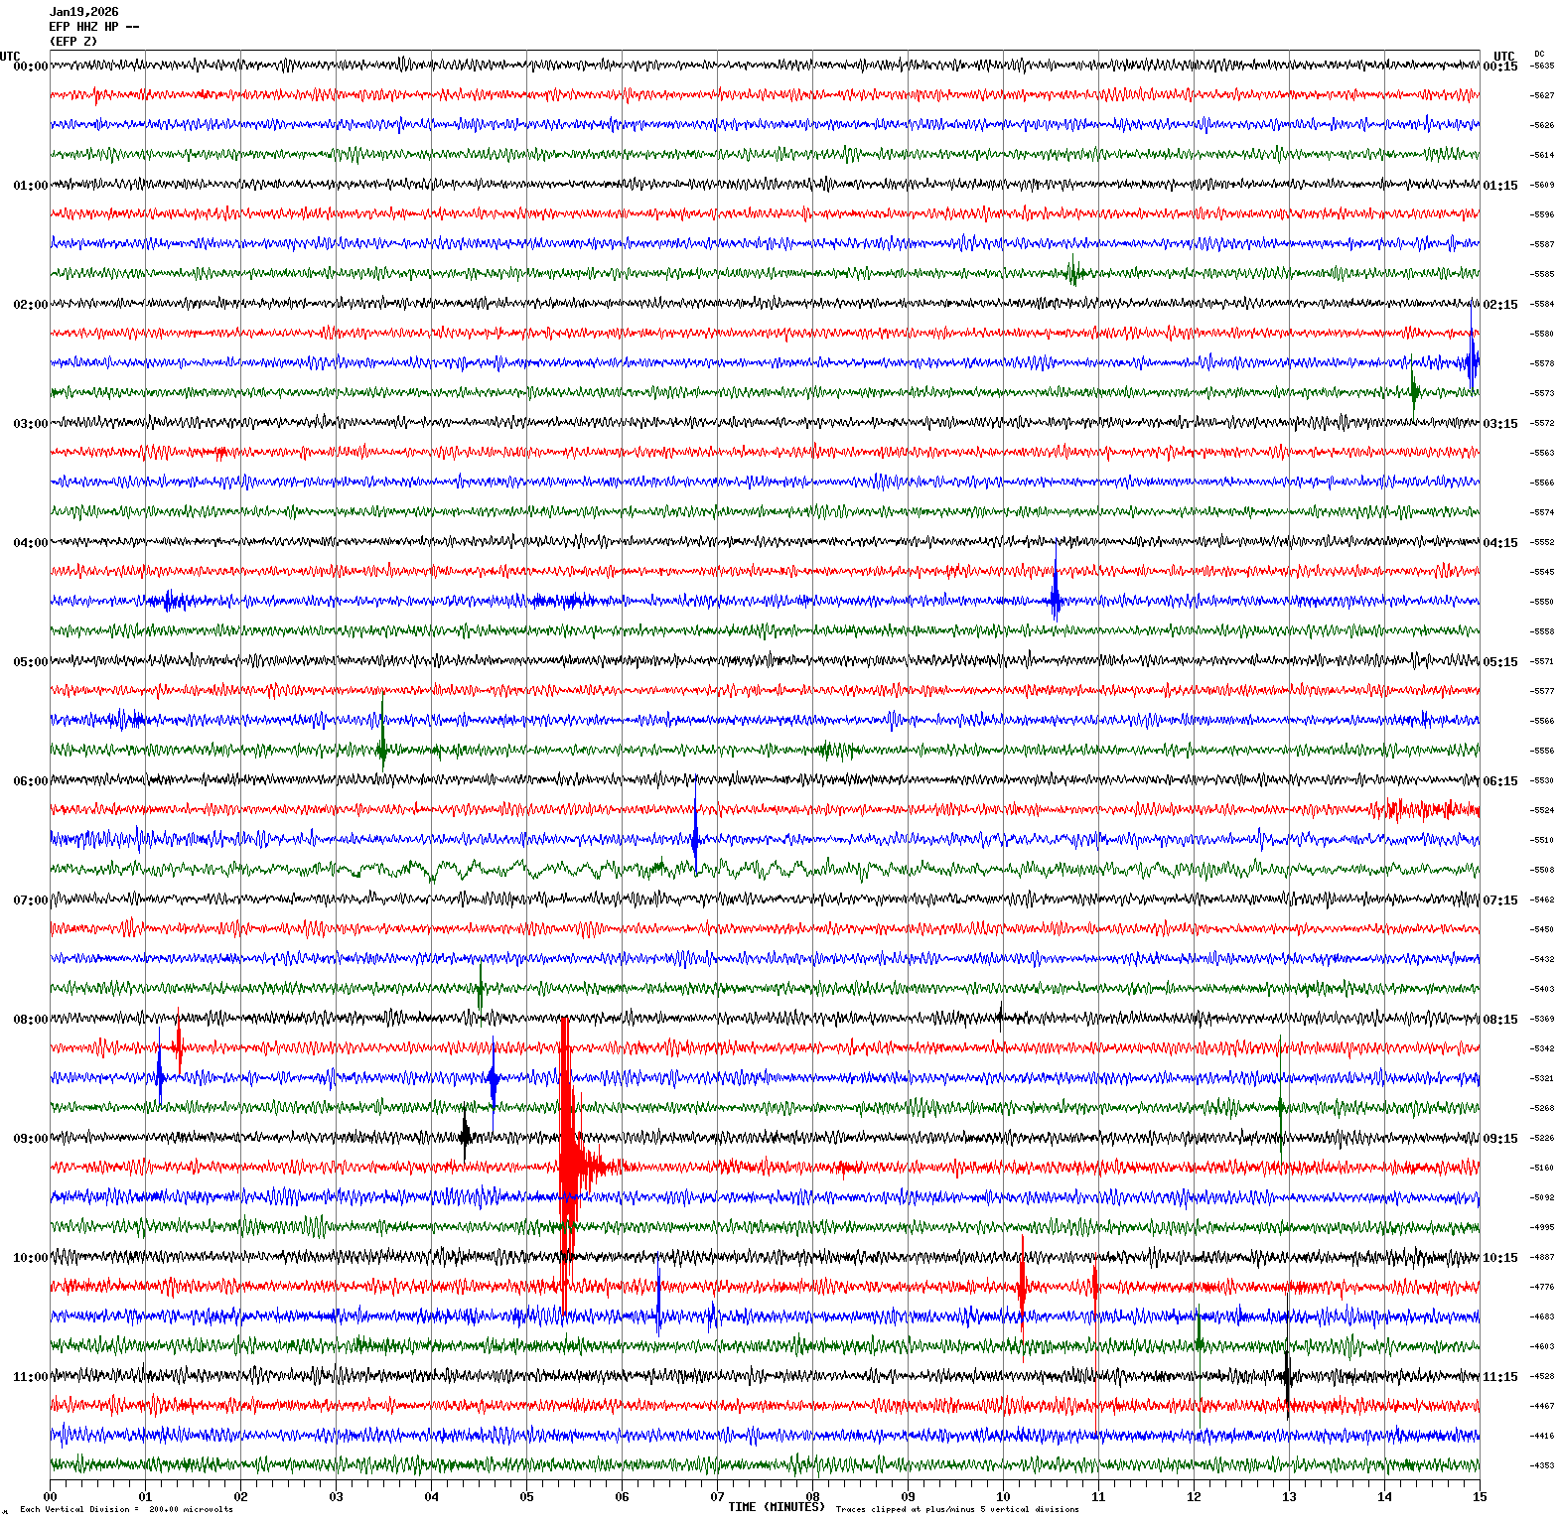
Task: Select the EFP HHZ HP station title
Action: click(x=94, y=27)
